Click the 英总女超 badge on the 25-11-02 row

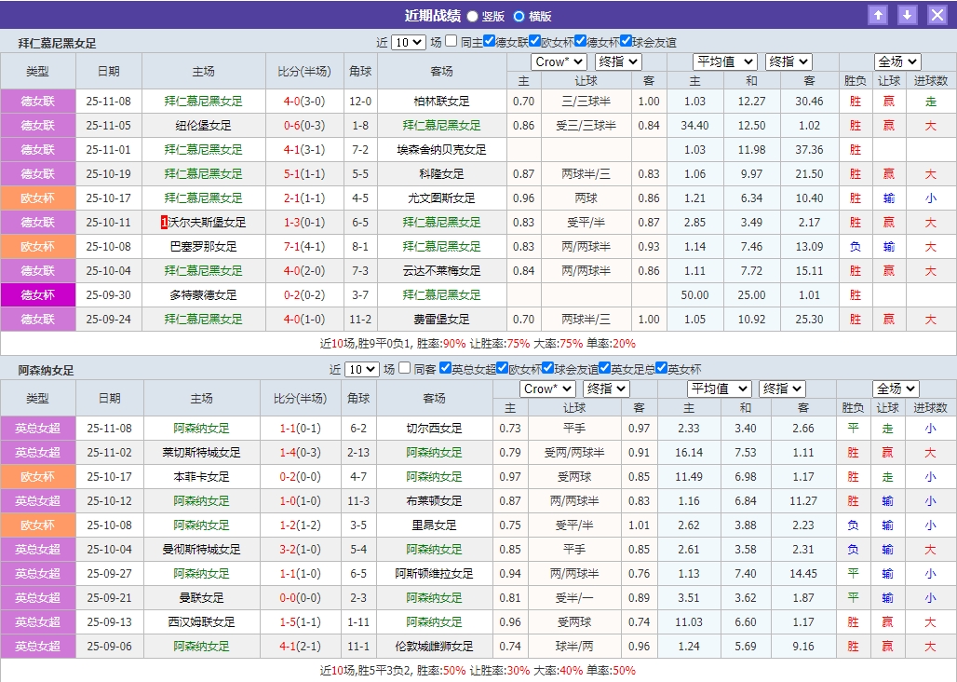(37, 452)
